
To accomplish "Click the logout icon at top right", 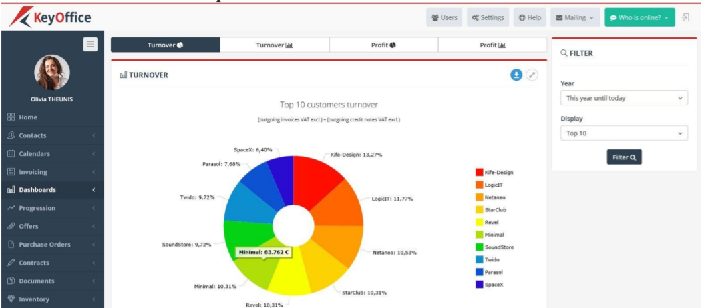I will pos(685,17).
